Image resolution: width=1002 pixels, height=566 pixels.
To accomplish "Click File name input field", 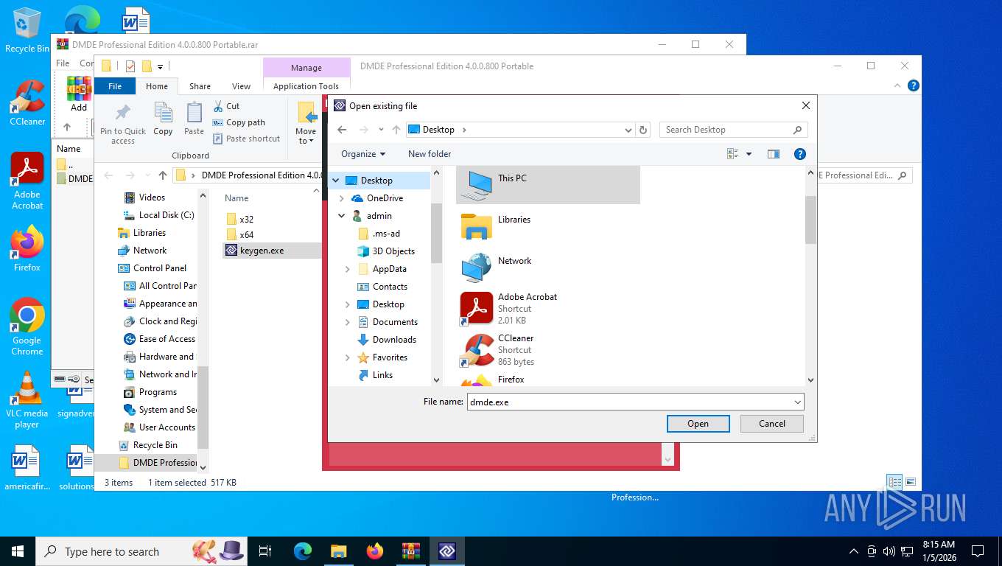I will click(629, 402).
